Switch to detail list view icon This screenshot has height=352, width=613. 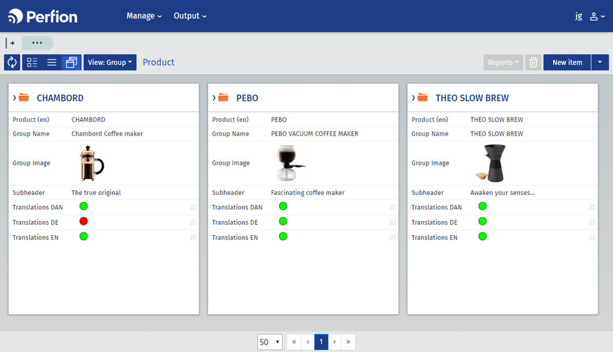pos(32,62)
